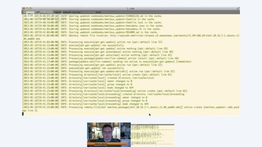Image resolution: width=262 pixels, height=147 pixels.
Task: Switch to the first terminal tab labeled ruby
Action: click(38, 12)
